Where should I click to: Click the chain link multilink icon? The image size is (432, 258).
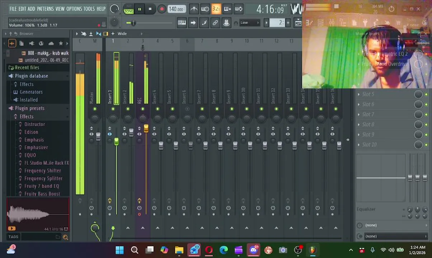[215, 23]
